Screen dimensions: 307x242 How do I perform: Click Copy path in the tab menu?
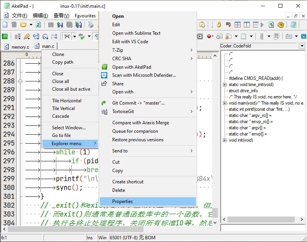(x=62, y=62)
